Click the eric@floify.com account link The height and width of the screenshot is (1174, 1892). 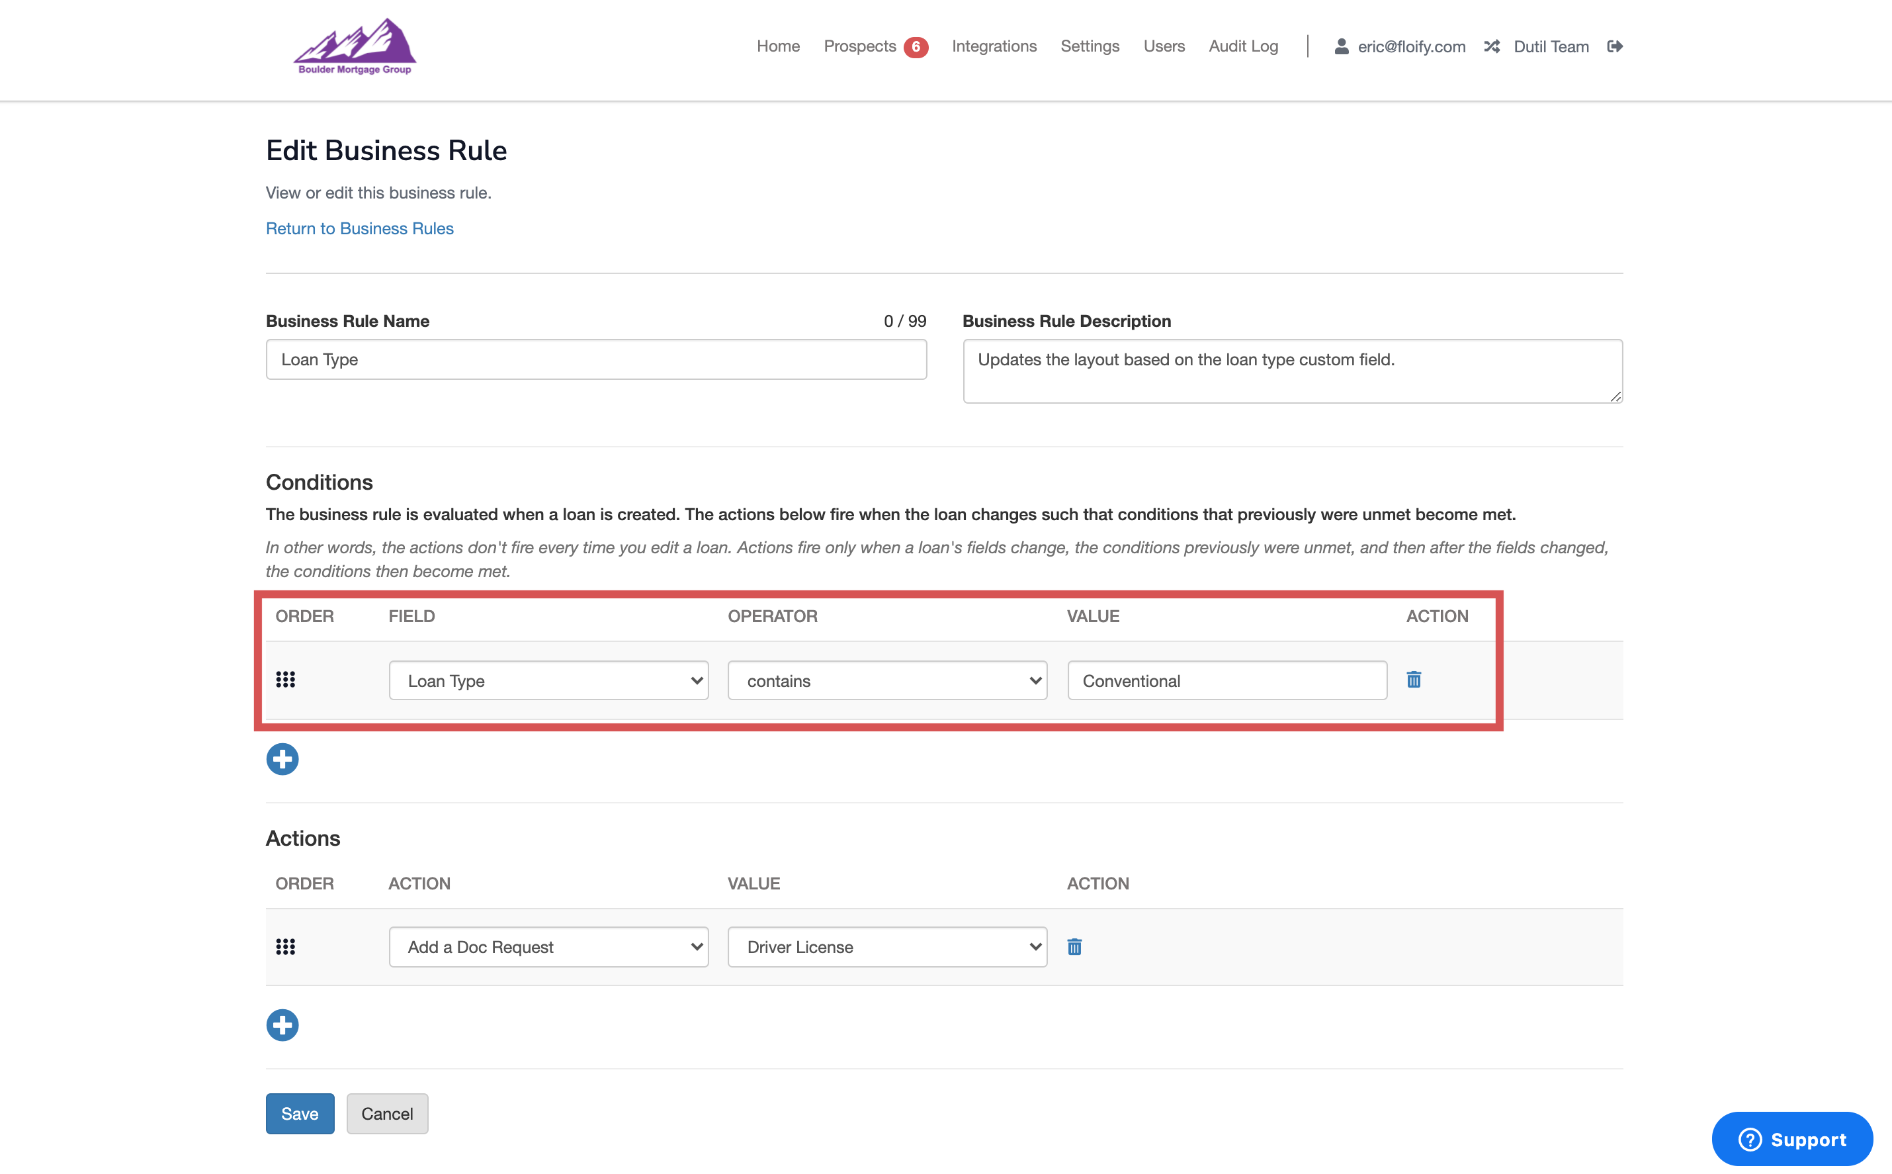click(1411, 48)
